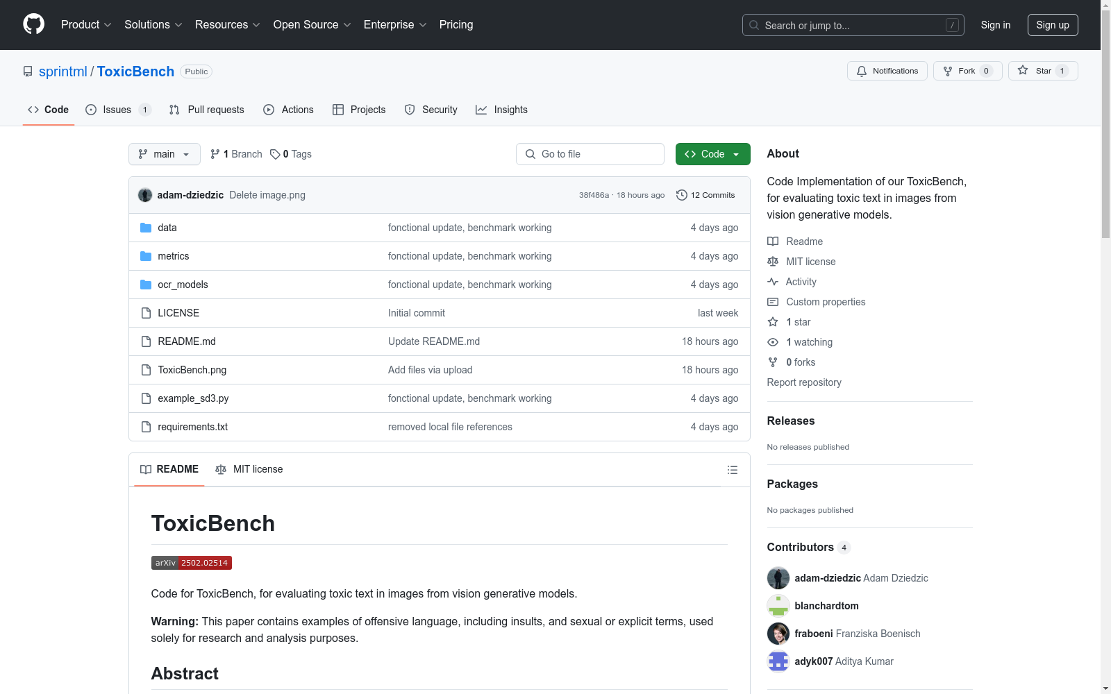Click the fork icon beside '0 forks'
Image resolution: width=1111 pixels, height=694 pixels.
pyautogui.click(x=773, y=362)
